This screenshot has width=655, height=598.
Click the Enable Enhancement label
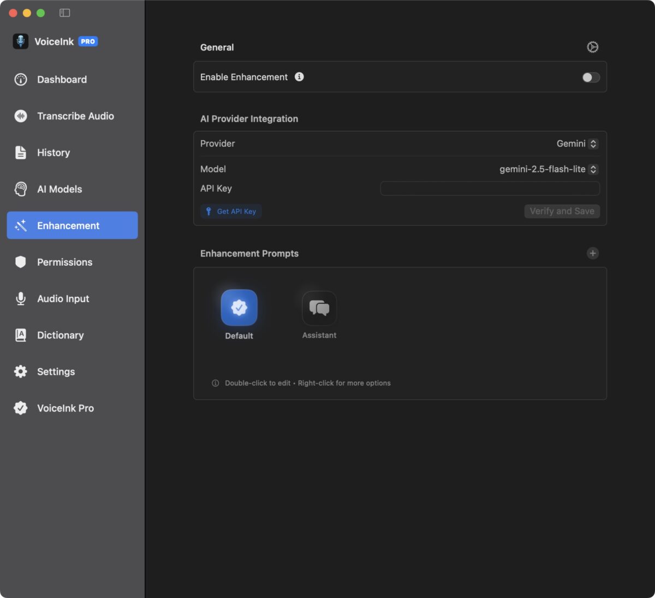pos(244,77)
